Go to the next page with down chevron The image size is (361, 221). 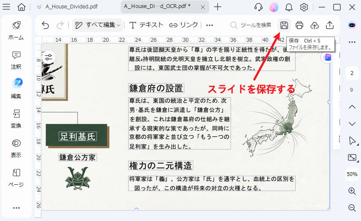(x=352, y=124)
